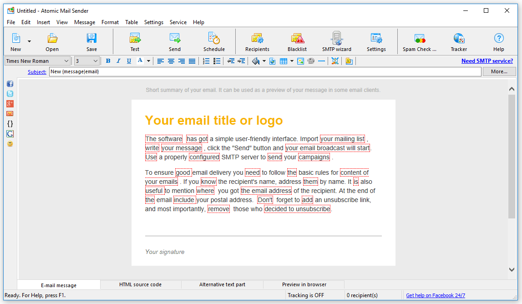Click the color palette icon

coord(311,61)
